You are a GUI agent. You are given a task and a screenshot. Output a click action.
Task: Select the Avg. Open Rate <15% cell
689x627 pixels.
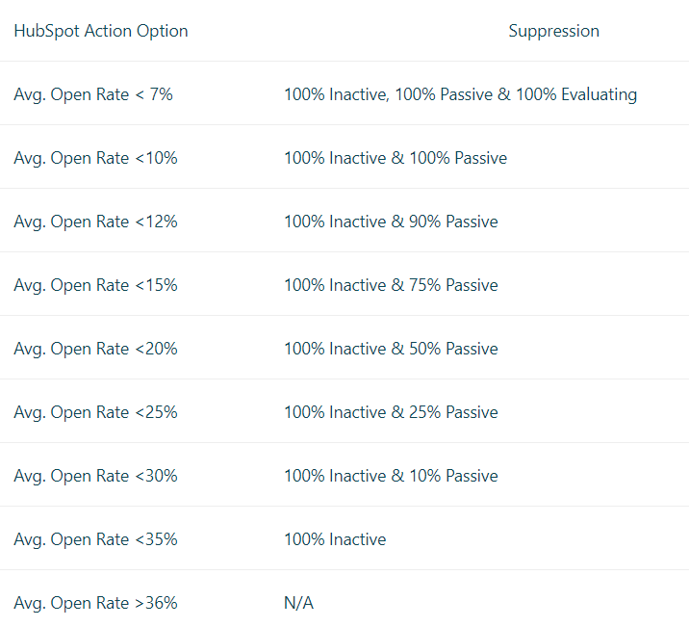click(x=95, y=285)
